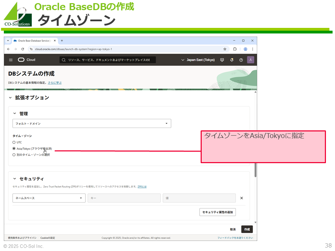Screen dimensions: 335x251
Task: Open the ZPRとは link
Action: coord(142,187)
